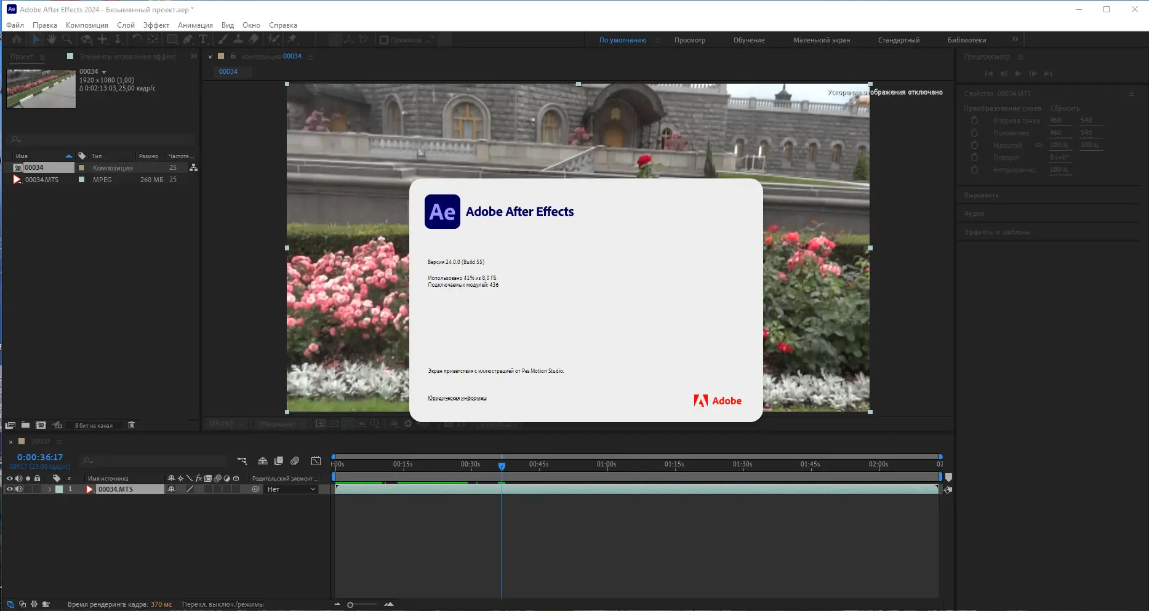Switch to Обучение workspace tab
Screen dimensions: 1149x611
[x=748, y=40]
